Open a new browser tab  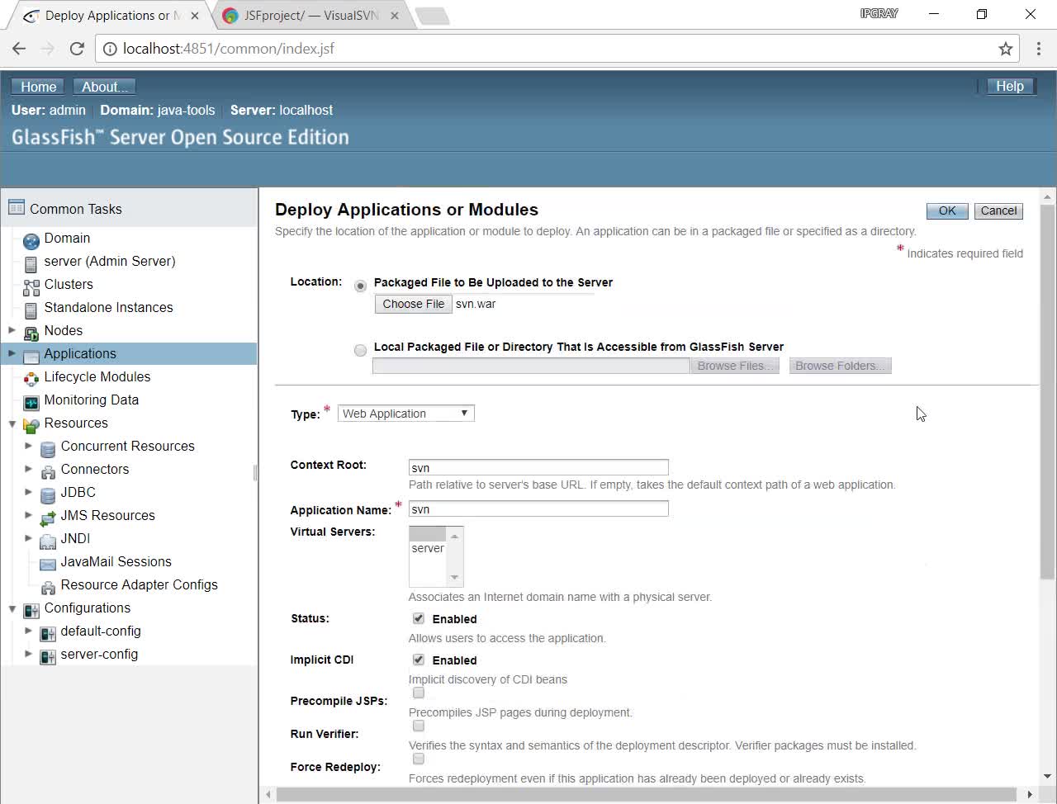tap(431, 16)
